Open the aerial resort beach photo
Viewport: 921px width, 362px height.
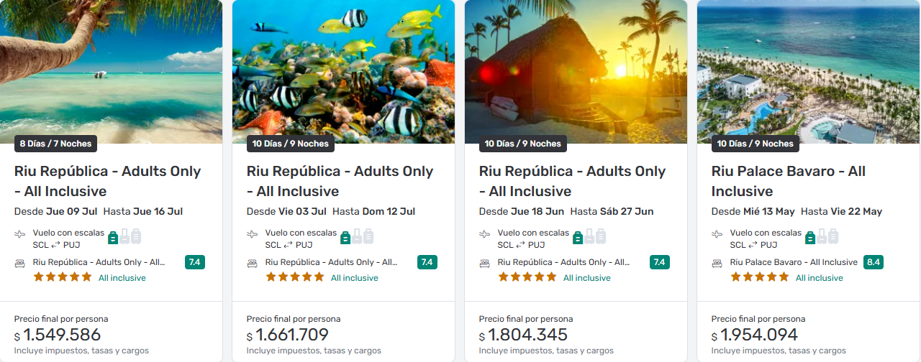pyautogui.click(x=808, y=68)
